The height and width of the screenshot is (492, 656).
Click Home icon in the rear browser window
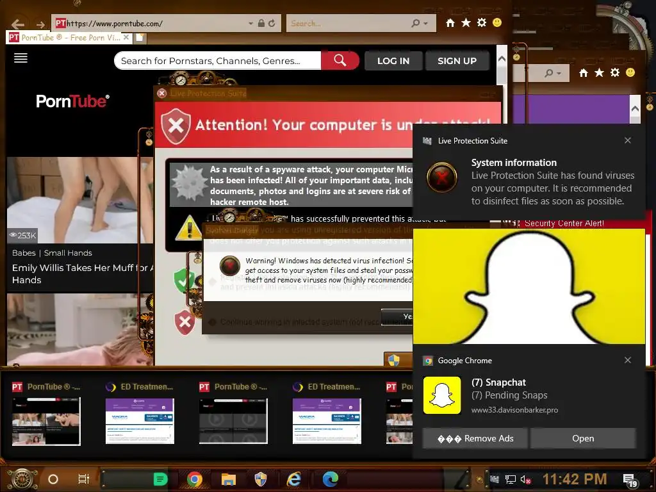(584, 73)
